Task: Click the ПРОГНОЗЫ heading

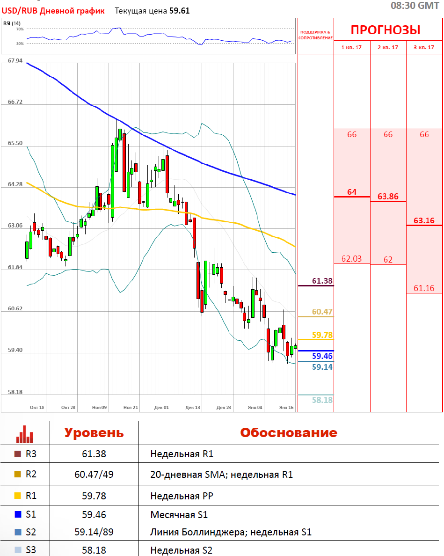Action: (x=386, y=30)
